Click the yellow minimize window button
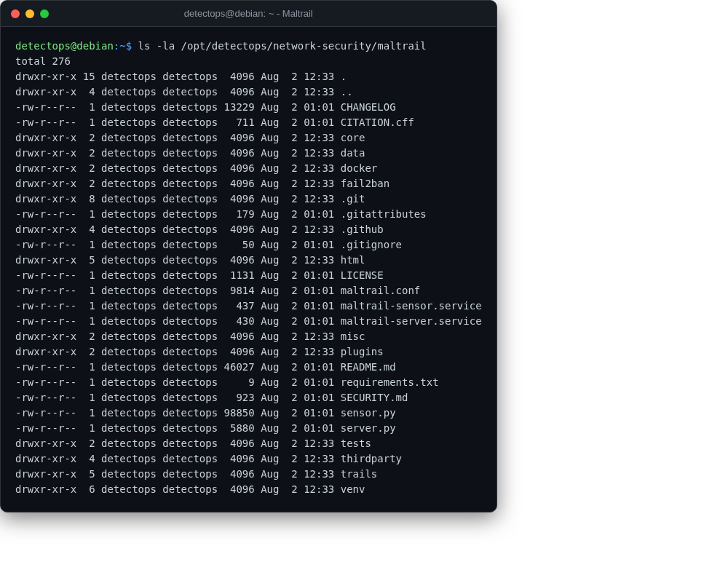Image resolution: width=728 pixels, height=570 pixels. [30, 14]
